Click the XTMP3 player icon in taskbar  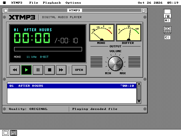click(x=14, y=133)
